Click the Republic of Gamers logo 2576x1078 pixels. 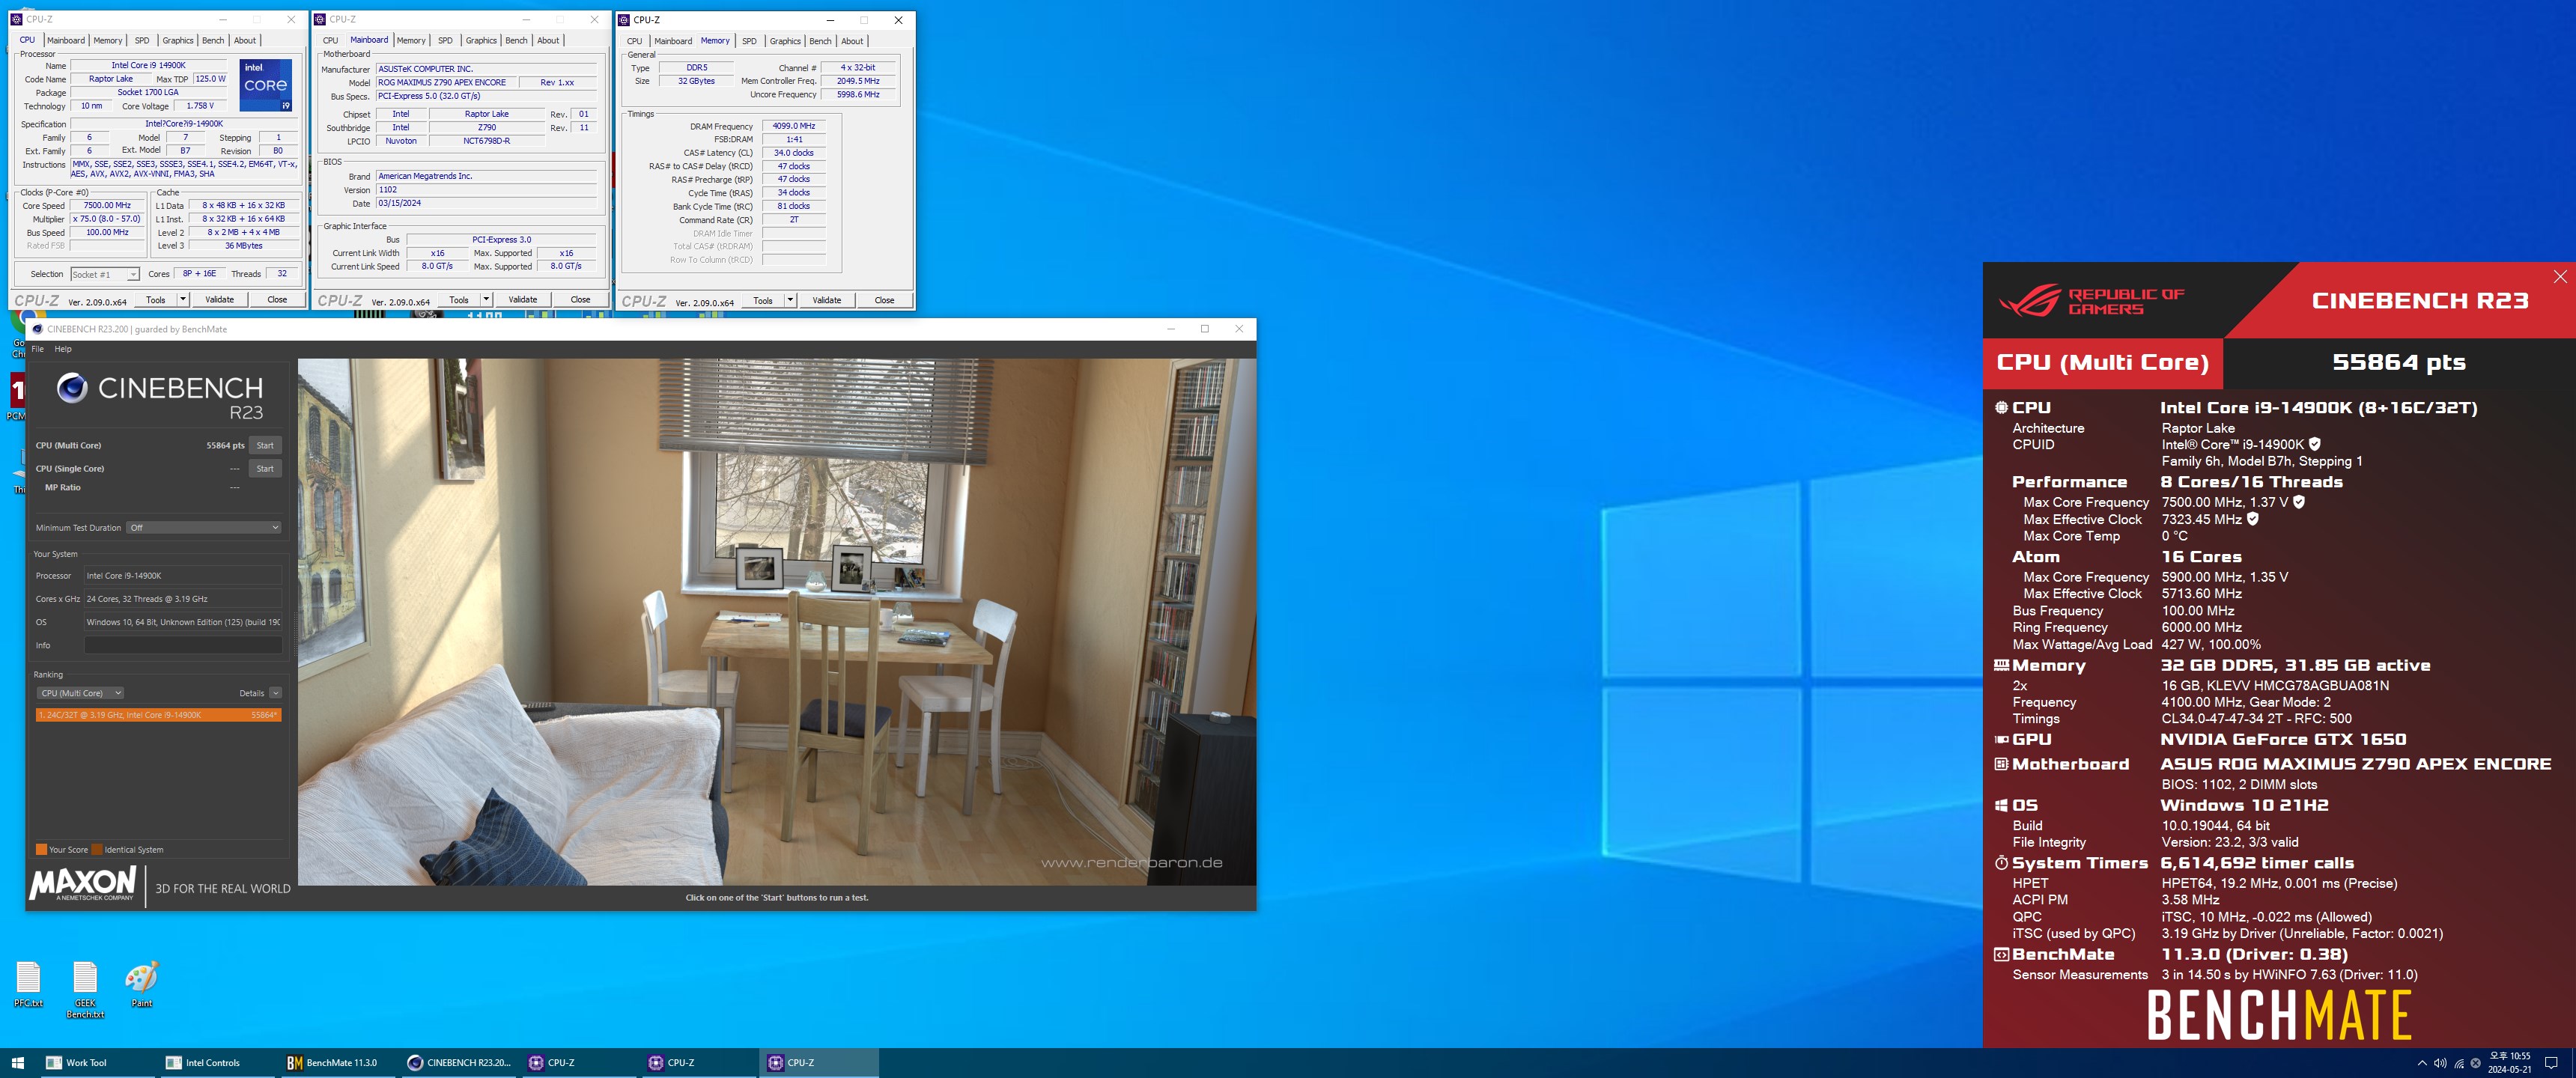tap(2091, 301)
